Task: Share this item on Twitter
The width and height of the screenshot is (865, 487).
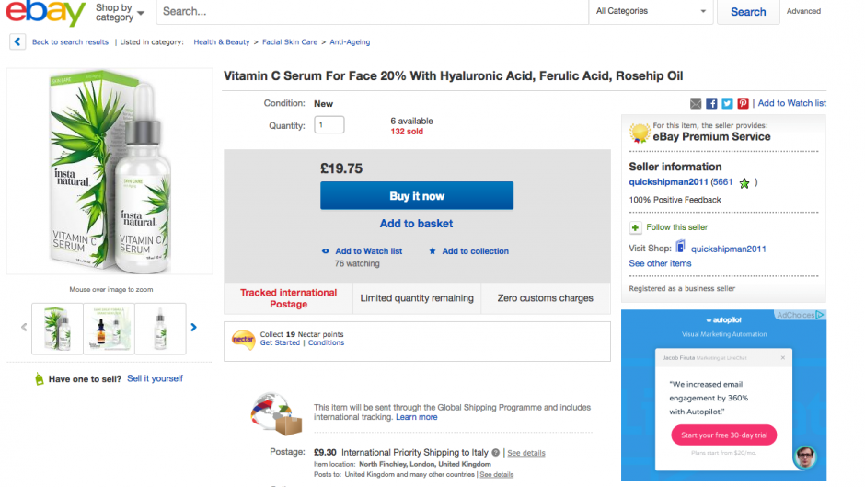Action: 727,103
